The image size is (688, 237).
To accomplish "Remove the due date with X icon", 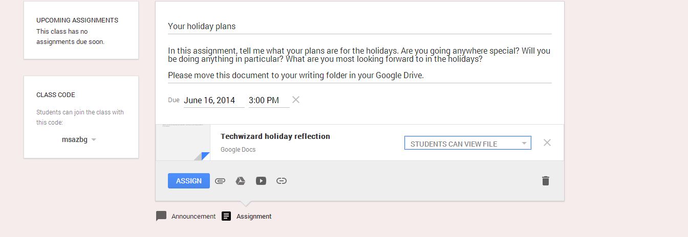I will pyautogui.click(x=296, y=100).
